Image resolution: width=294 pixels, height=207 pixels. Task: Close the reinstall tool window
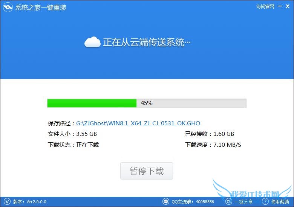coord(288,6)
